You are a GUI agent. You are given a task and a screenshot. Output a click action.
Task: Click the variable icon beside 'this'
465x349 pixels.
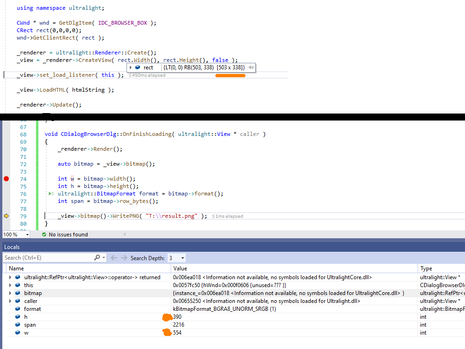[x=18, y=285]
